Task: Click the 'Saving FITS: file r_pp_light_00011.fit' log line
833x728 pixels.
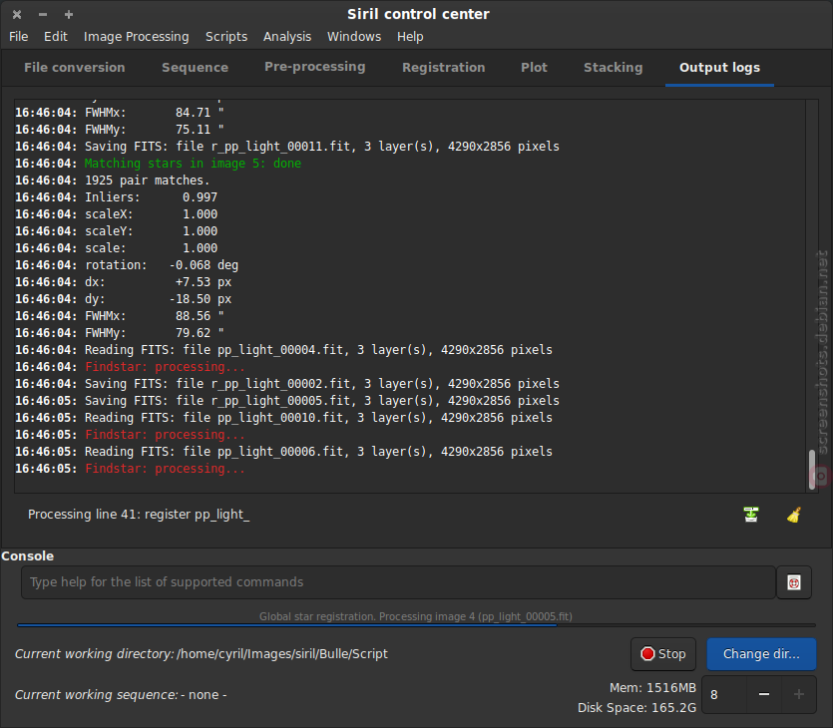Action: click(x=321, y=147)
